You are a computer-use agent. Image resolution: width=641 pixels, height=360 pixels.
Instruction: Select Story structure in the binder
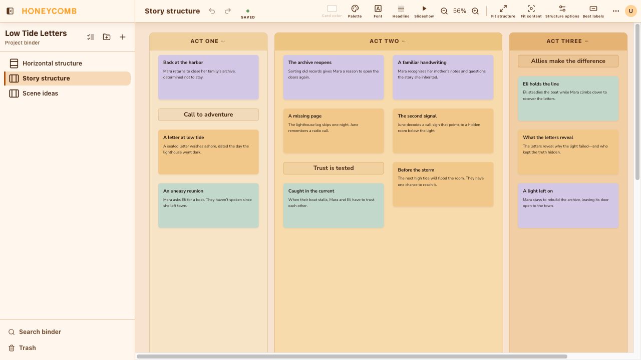click(x=67, y=78)
